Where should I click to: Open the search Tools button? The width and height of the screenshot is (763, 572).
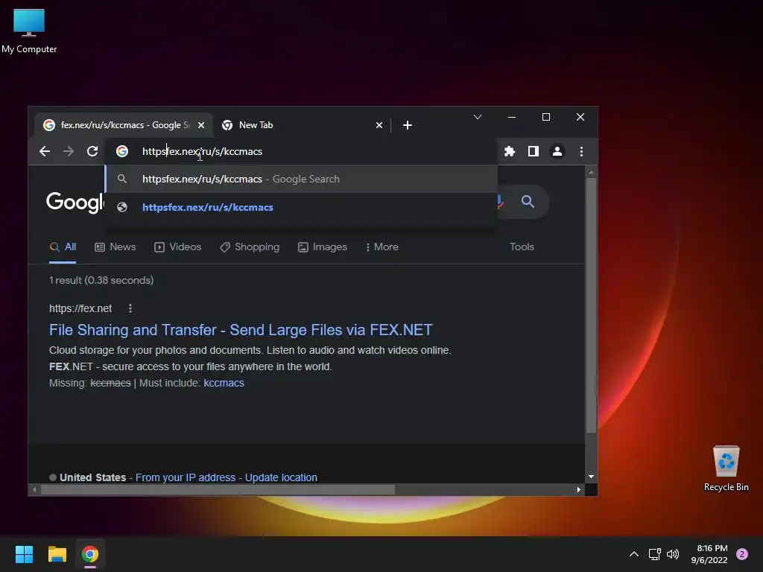tap(522, 247)
